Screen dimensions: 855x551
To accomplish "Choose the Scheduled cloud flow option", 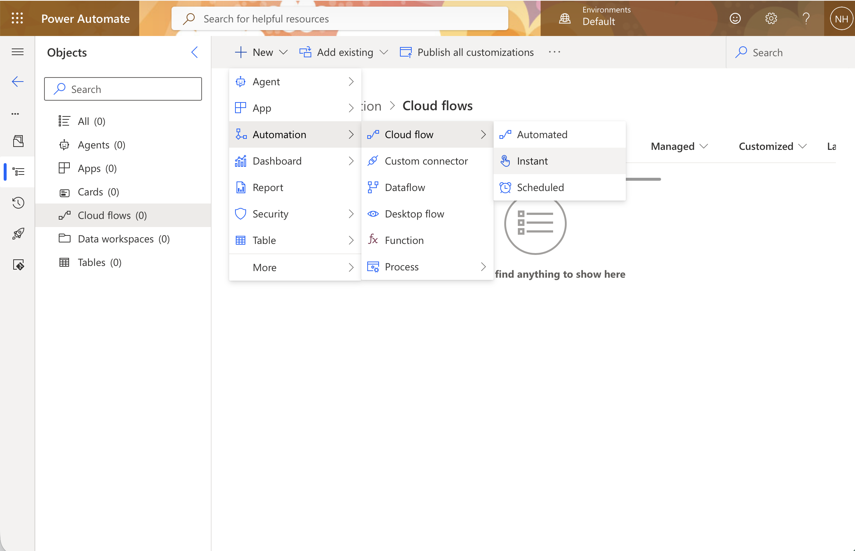I will click(x=560, y=187).
